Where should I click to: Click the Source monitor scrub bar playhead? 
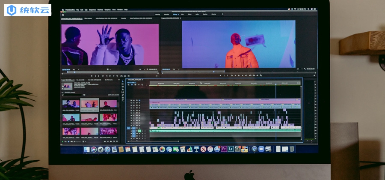(74, 72)
